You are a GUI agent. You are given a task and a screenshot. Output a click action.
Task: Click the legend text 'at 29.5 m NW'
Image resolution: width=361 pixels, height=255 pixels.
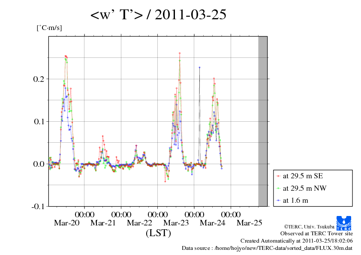click(304, 188)
